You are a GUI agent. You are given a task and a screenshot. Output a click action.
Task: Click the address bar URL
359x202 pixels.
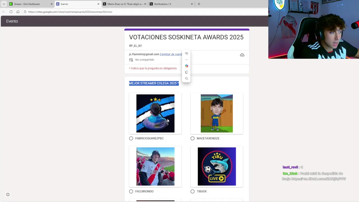pyautogui.click(x=70, y=12)
